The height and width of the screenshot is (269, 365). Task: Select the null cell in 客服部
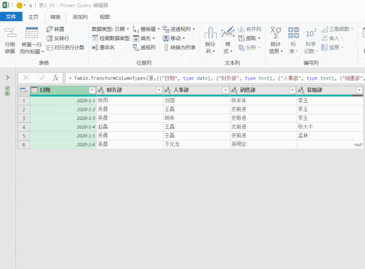[x=330, y=144]
